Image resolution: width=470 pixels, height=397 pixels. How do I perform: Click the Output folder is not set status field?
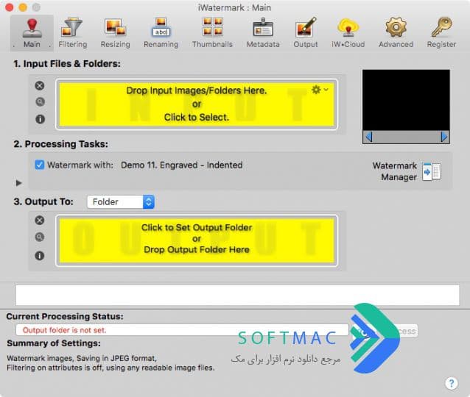pos(182,330)
